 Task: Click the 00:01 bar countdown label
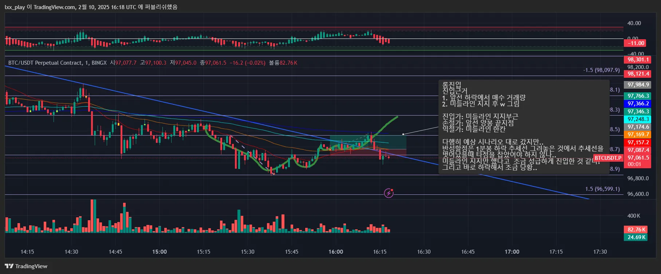coord(634,164)
